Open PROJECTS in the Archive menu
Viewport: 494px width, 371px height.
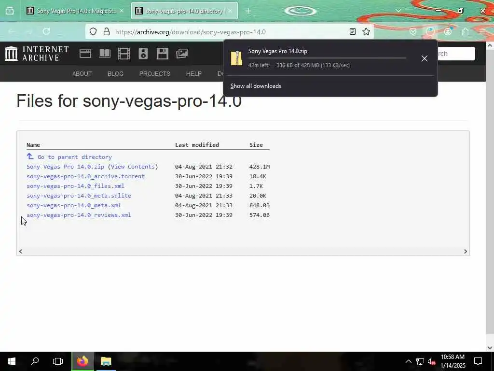[155, 74]
